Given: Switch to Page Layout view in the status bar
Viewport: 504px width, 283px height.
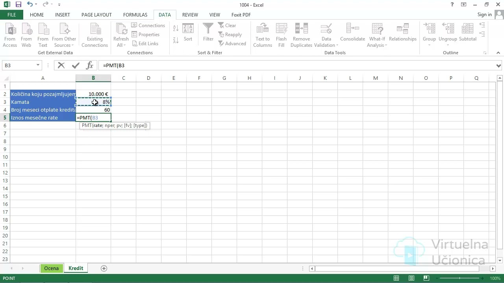Looking at the screenshot, I should 411,278.
